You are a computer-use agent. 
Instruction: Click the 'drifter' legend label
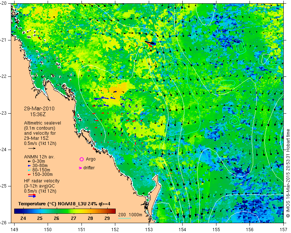(x=89, y=168)
